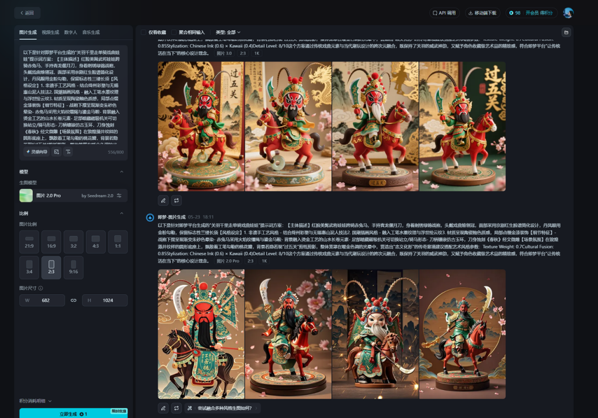The height and width of the screenshot is (418, 598).
Task: Toggle the width-height link icon
Action: [73, 300]
